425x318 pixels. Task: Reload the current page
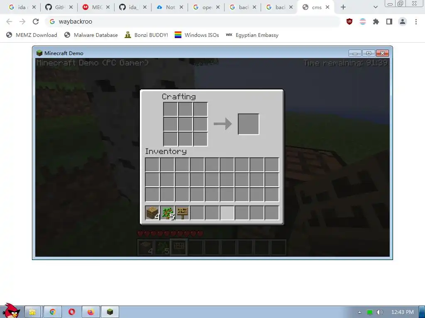36,22
